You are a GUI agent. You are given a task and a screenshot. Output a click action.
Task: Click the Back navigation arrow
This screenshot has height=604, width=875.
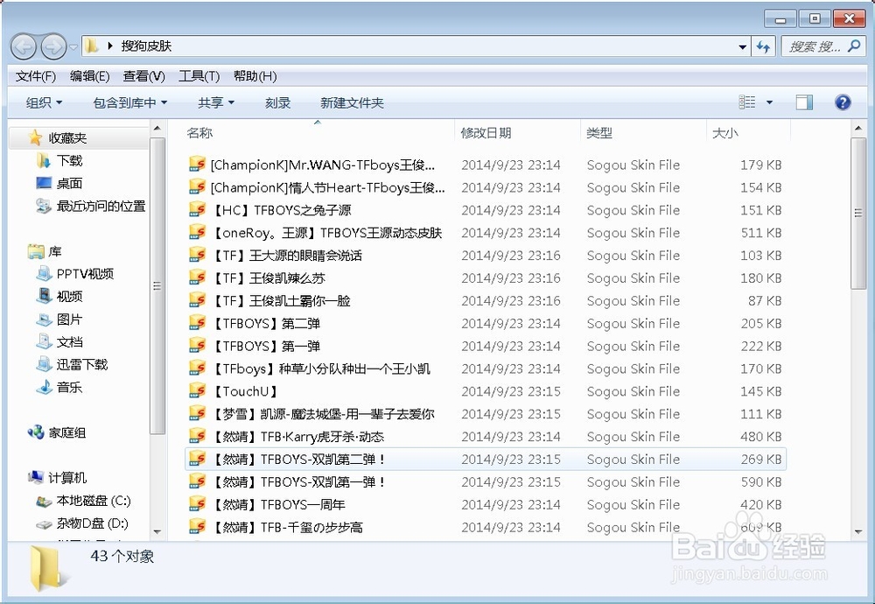pos(24,46)
